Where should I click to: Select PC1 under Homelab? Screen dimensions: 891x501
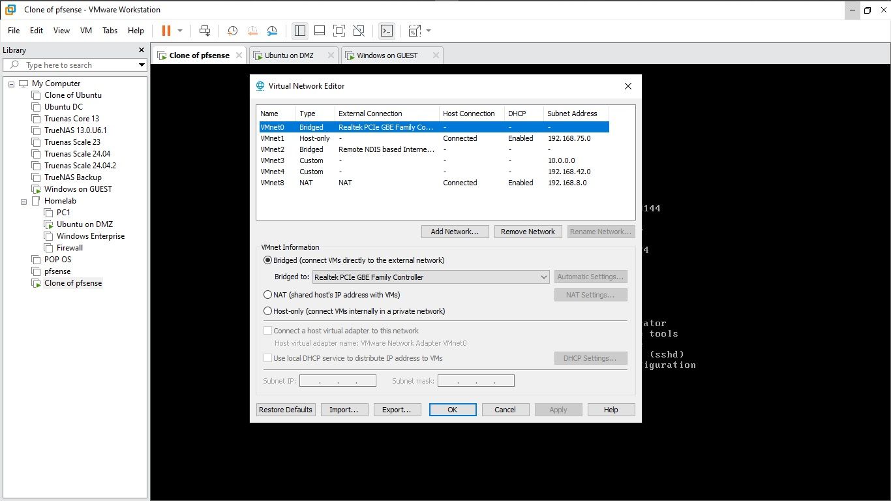[x=63, y=213]
